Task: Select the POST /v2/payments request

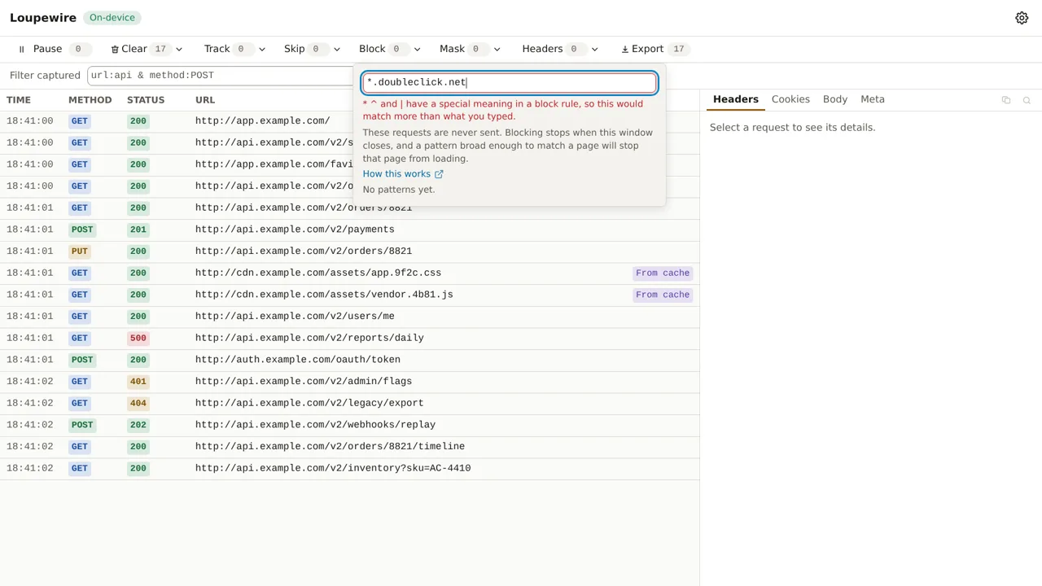Action: (x=349, y=230)
